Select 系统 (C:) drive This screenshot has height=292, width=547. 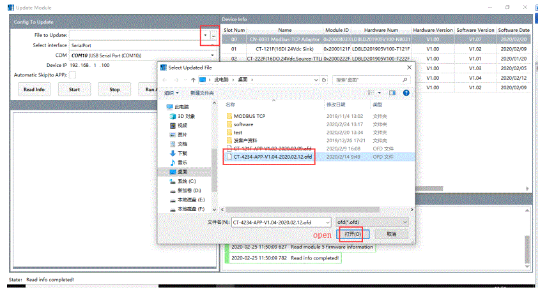click(x=183, y=181)
